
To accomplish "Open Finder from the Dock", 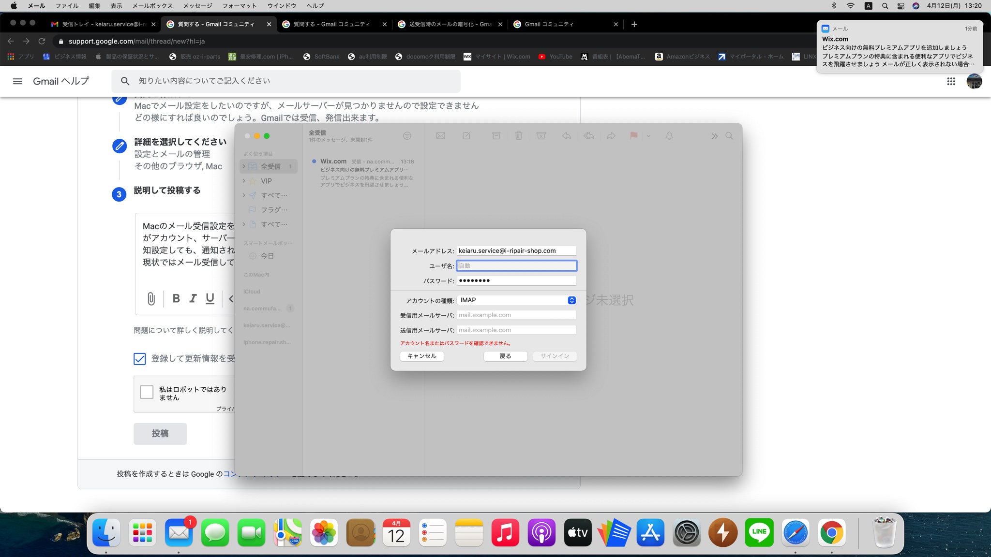I will click(106, 532).
